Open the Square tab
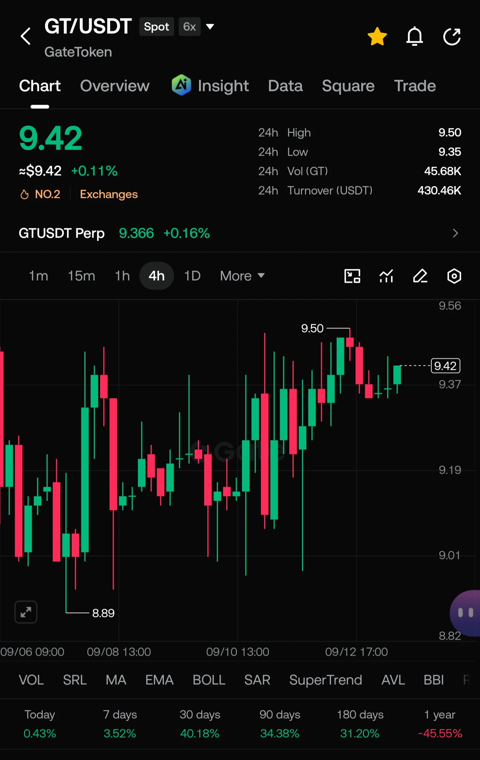Screen dimensions: 480x760 [x=348, y=86]
